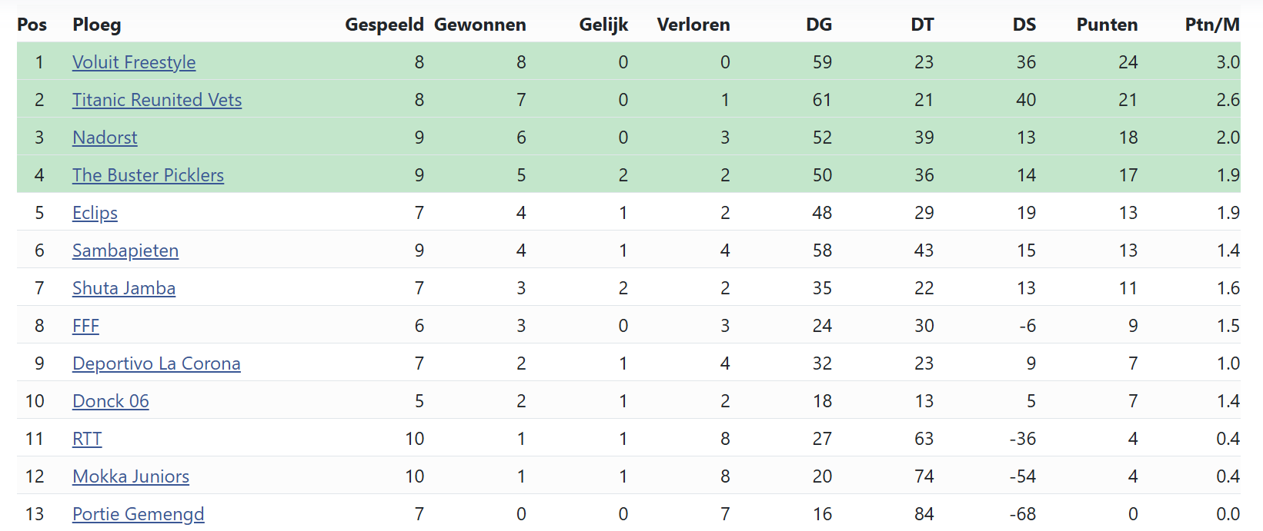Open the FFF team link
The width and height of the screenshot is (1263, 531).
85,326
